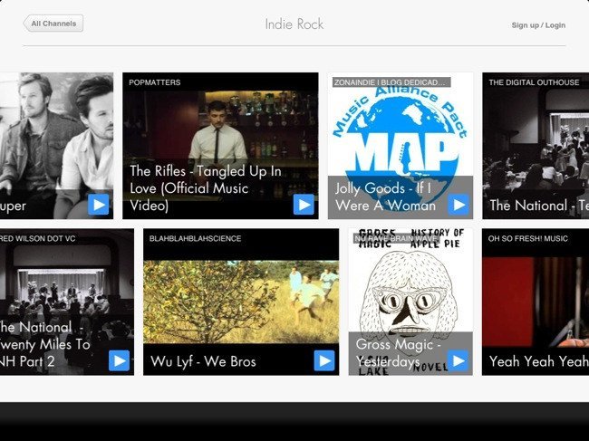
Task: Open The National card under Digital Outhouse
Action: pos(536,146)
